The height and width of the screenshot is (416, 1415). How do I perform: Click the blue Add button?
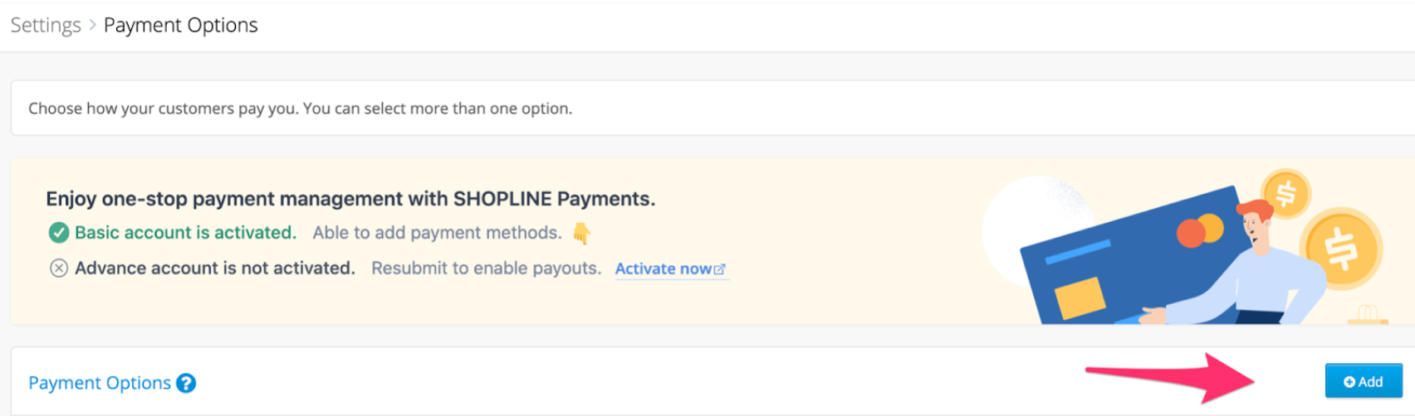tap(1364, 381)
